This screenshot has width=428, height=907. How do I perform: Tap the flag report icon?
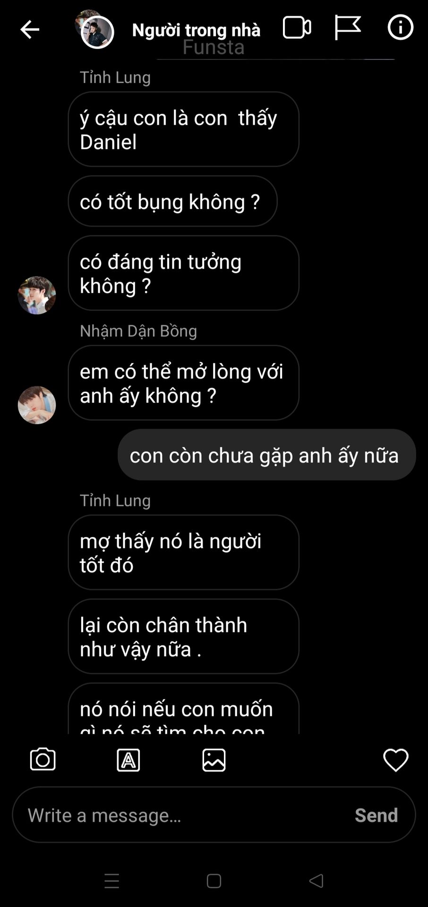pyautogui.click(x=348, y=27)
